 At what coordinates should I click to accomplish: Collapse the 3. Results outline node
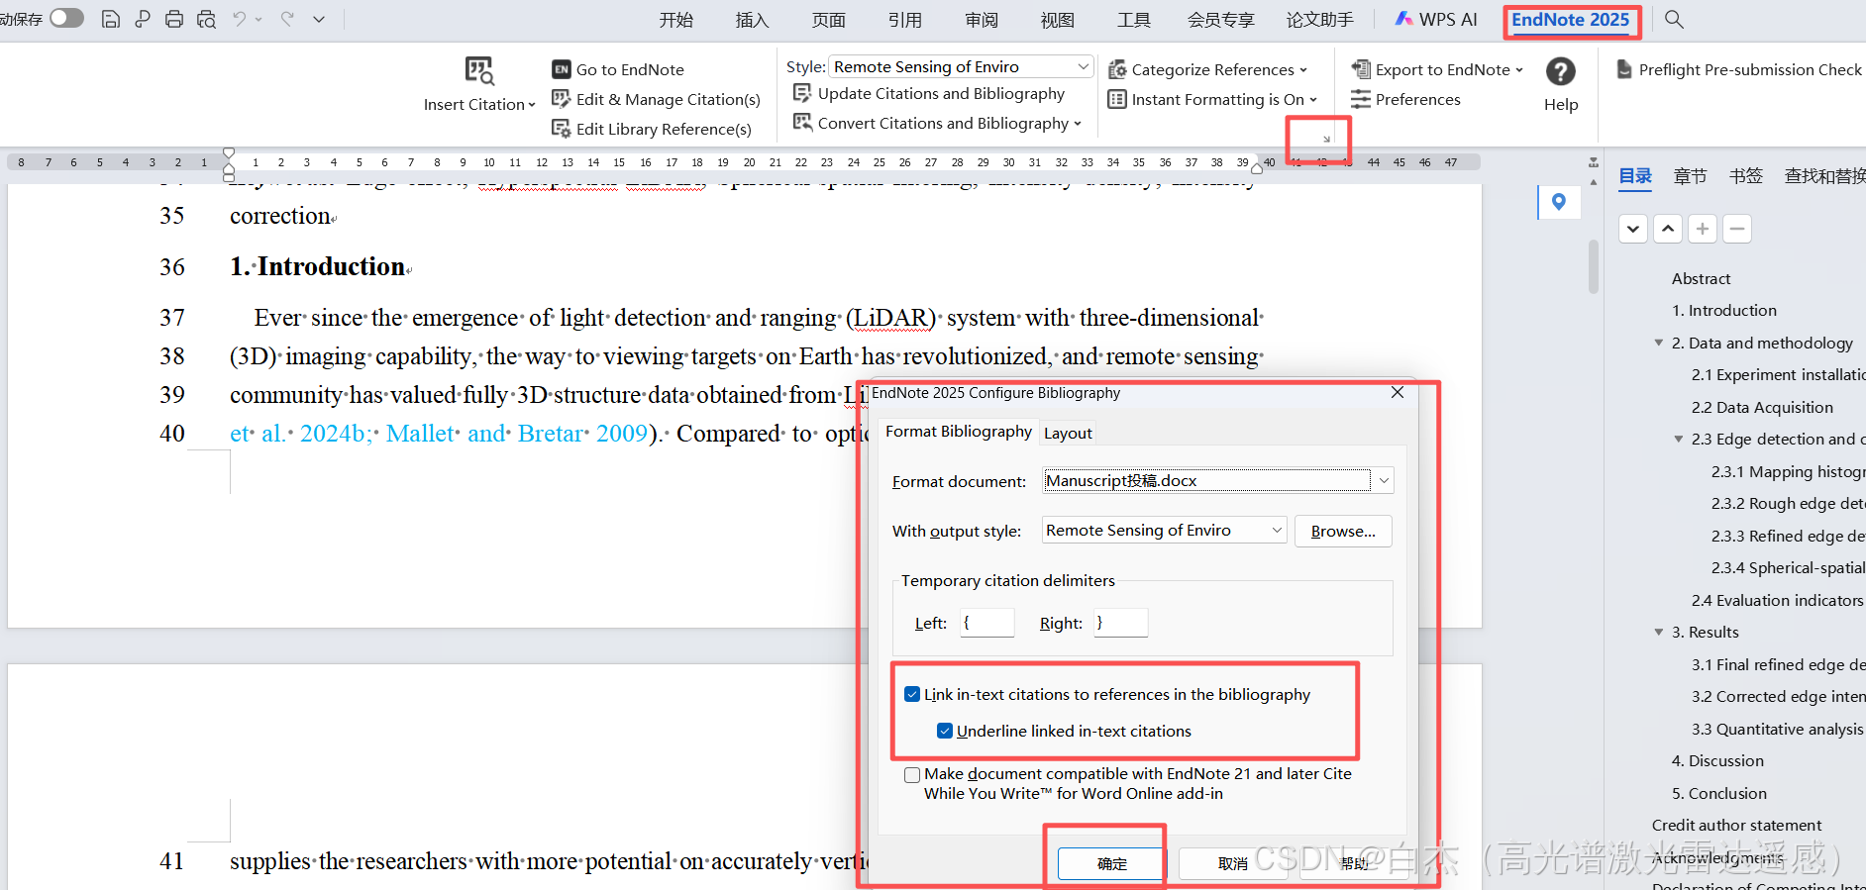(1658, 632)
